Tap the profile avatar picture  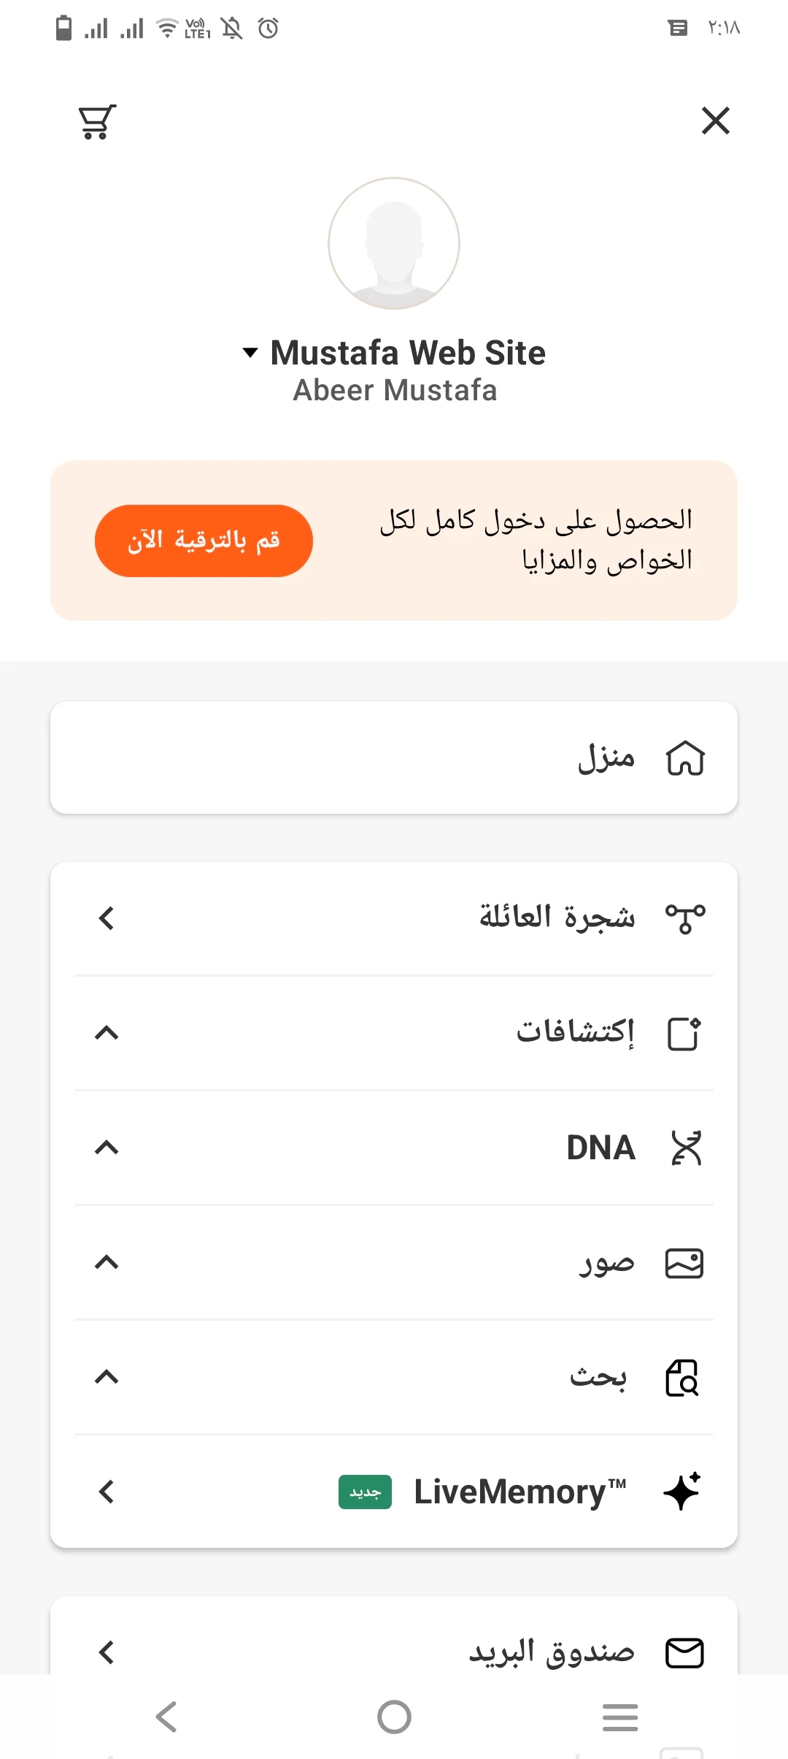tap(394, 243)
